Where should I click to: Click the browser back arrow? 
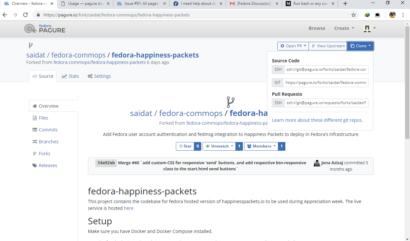pos(5,15)
